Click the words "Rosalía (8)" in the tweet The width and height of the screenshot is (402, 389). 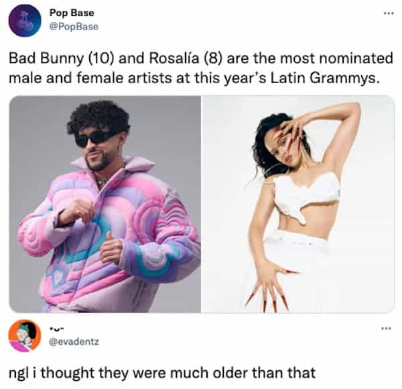[x=186, y=58]
